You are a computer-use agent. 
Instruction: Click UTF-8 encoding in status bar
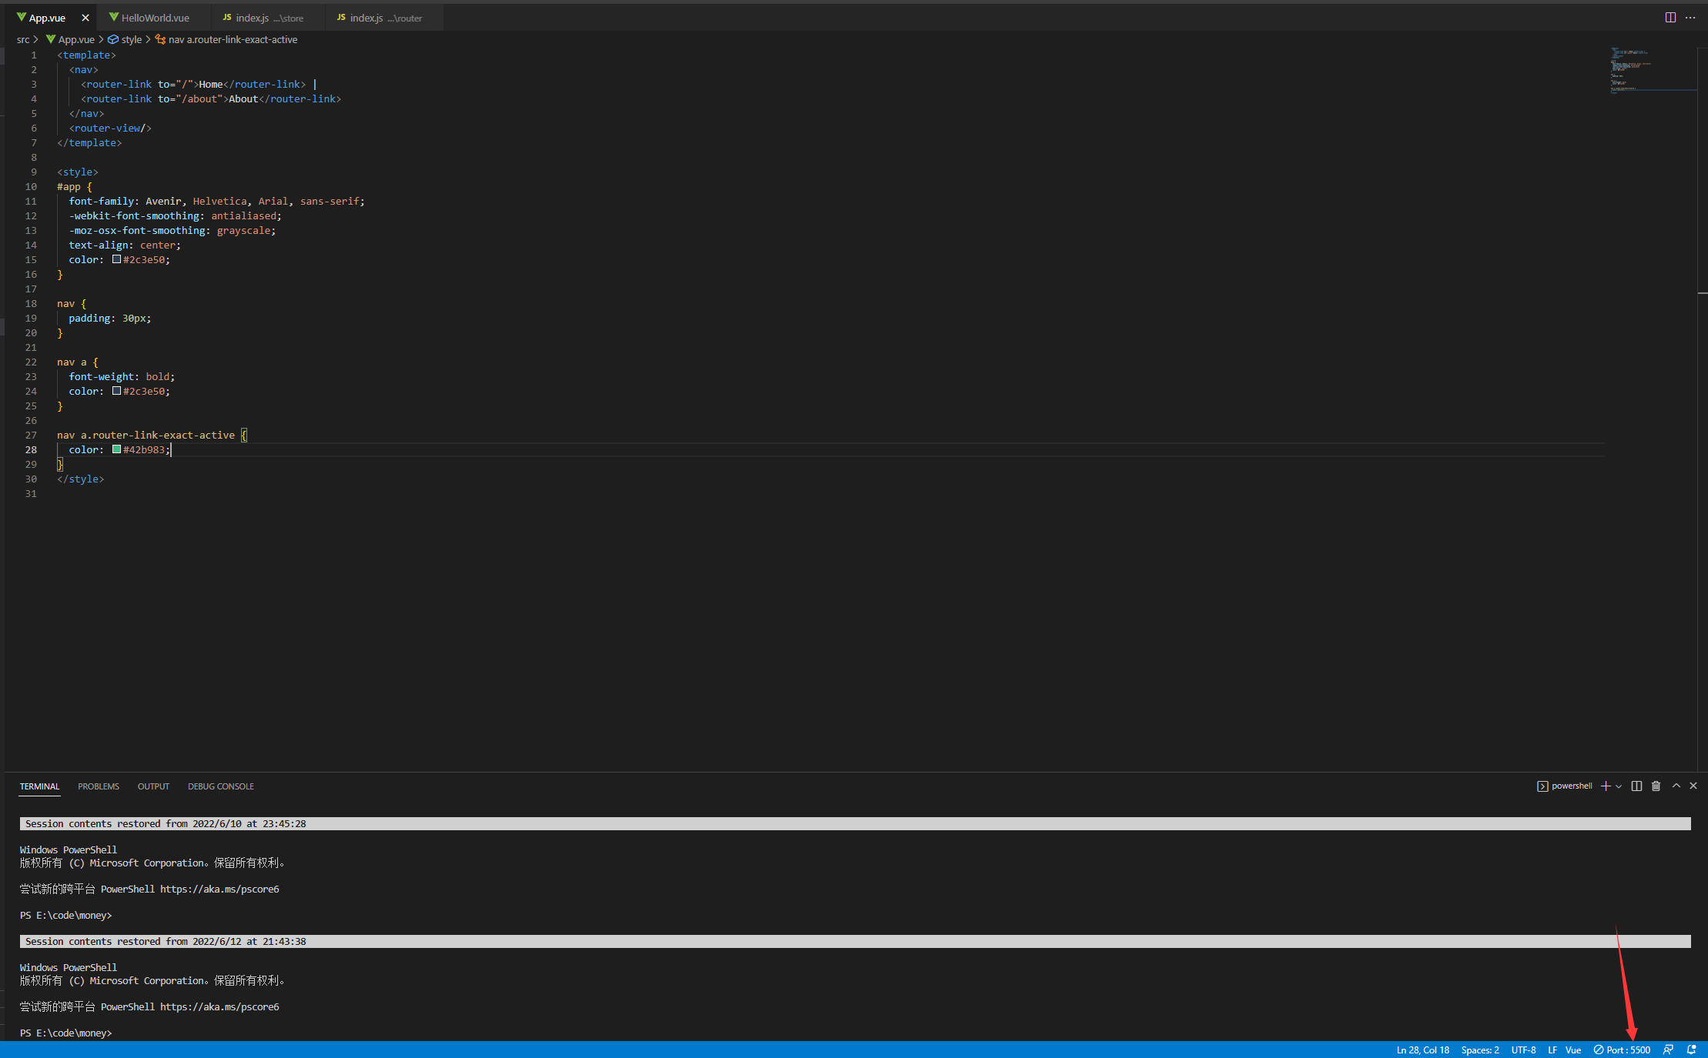(1523, 1050)
